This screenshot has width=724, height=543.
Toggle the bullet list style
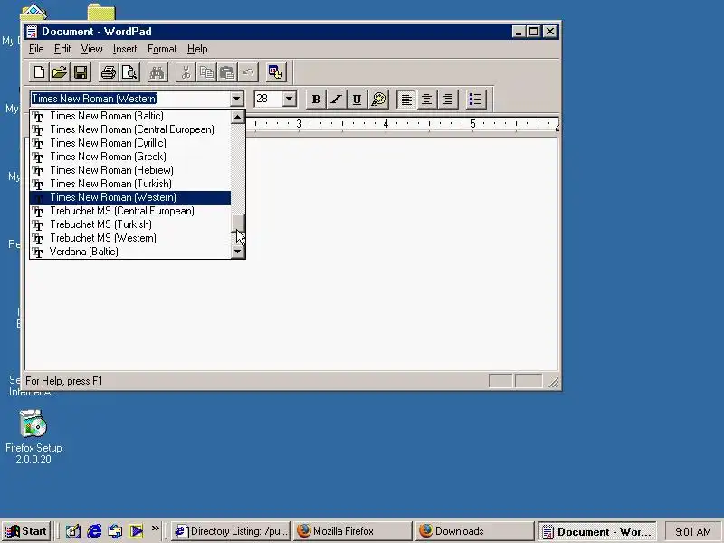coord(476,100)
